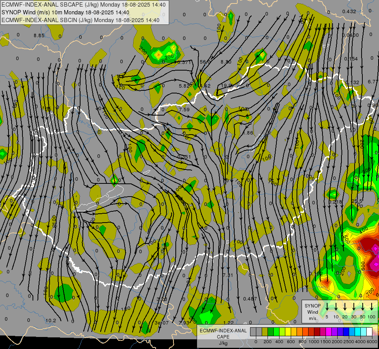Click the 7.93 value on the map
Image resolution: width=379 pixels, height=349 pixels.
[184, 323]
